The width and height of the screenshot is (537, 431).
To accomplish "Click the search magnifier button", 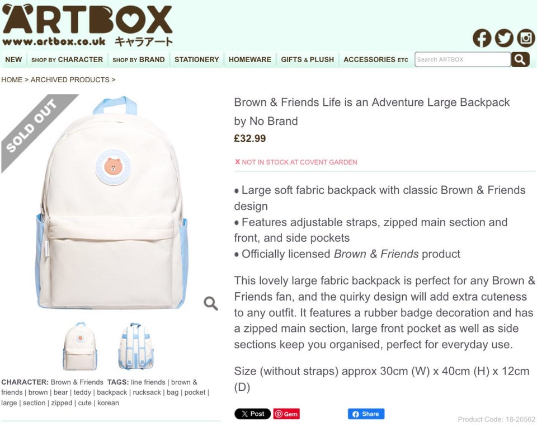I will pos(520,60).
